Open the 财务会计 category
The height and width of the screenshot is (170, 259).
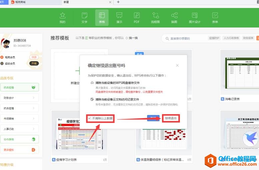pos(19,98)
